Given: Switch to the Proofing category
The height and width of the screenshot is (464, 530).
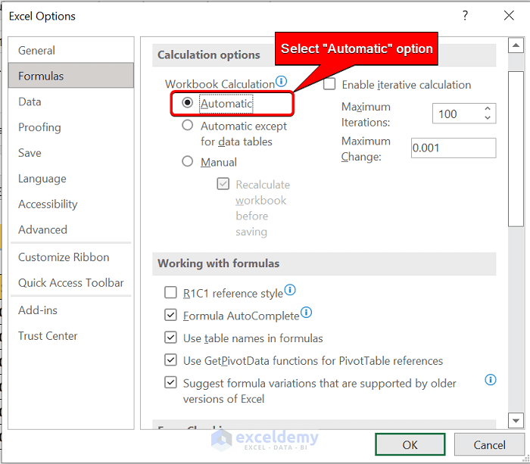Looking at the screenshot, I should [39, 127].
